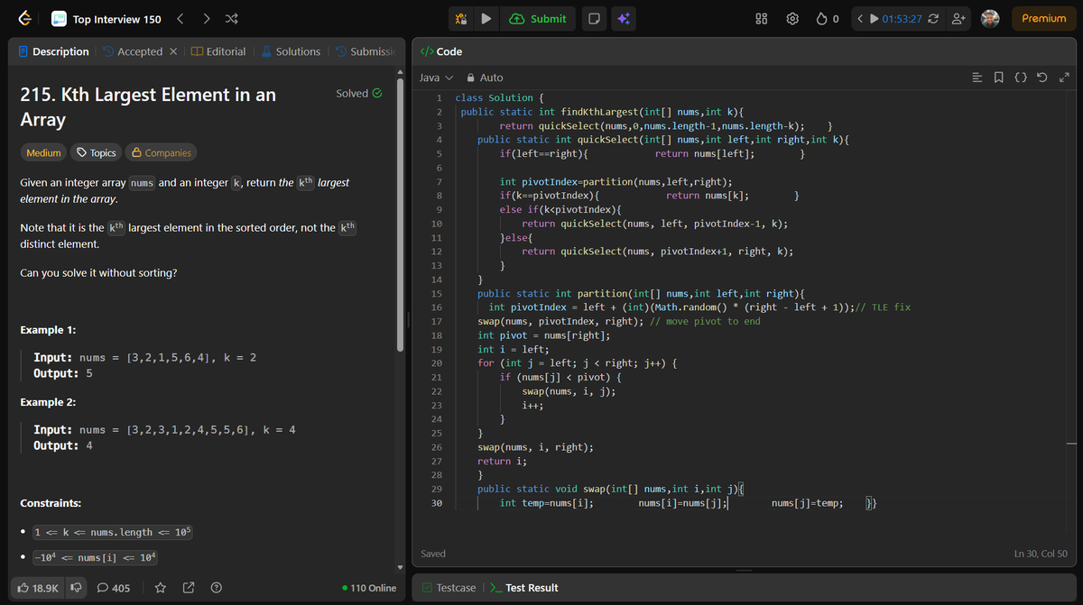This screenshot has height=605, width=1083.
Task: Click the '// TLE fix' comment
Action: click(883, 307)
